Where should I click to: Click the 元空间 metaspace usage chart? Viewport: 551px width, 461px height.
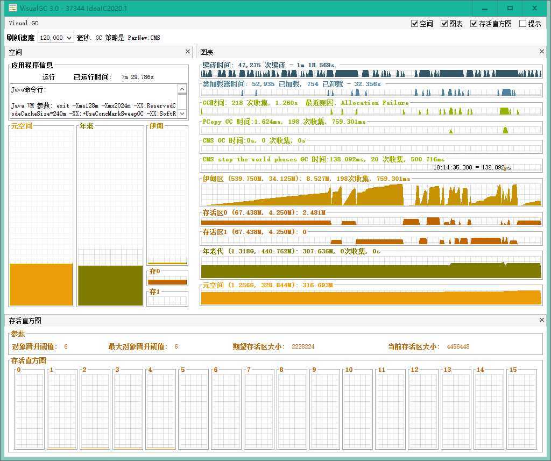tap(371, 297)
